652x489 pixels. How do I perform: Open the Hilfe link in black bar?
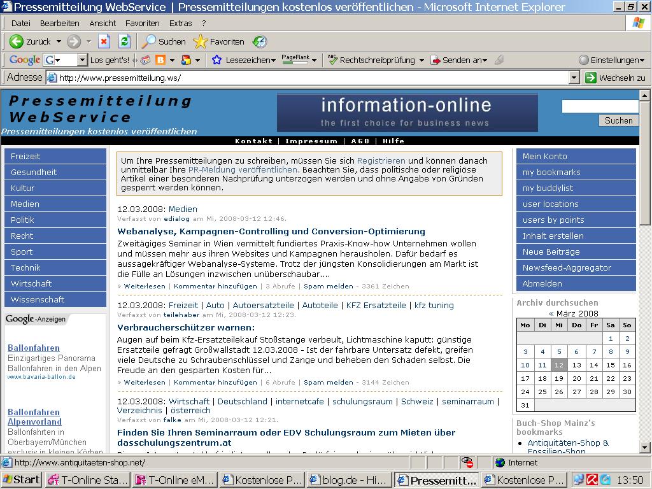[393, 141]
